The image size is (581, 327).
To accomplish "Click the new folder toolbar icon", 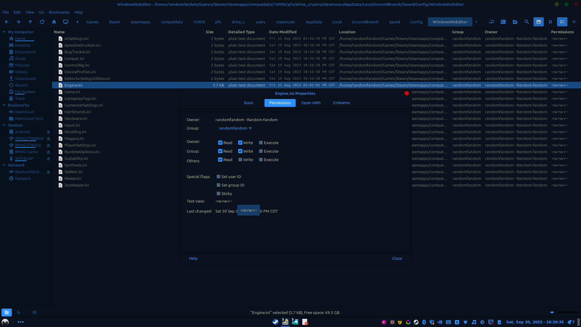I will pyautogui.click(x=515, y=22).
